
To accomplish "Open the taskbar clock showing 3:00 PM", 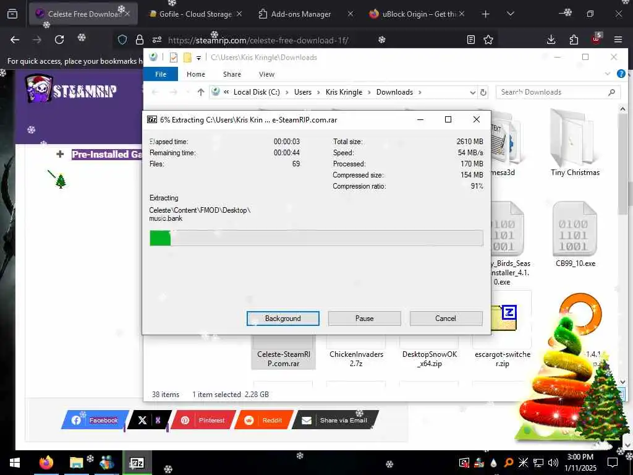I will 580,463.
